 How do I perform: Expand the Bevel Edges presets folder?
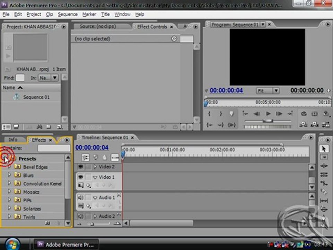(x=9, y=167)
